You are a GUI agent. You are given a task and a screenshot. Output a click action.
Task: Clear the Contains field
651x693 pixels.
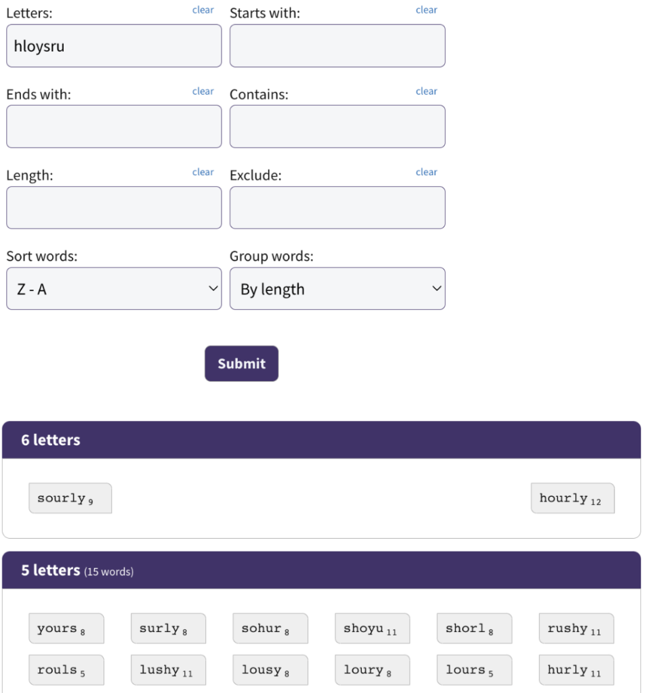[x=426, y=91]
